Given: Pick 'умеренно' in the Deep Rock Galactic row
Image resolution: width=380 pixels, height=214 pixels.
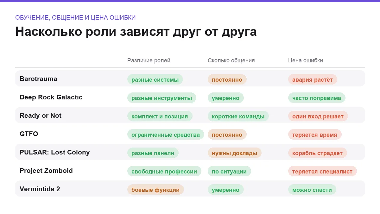Looking at the screenshot, I should click(x=226, y=98).
